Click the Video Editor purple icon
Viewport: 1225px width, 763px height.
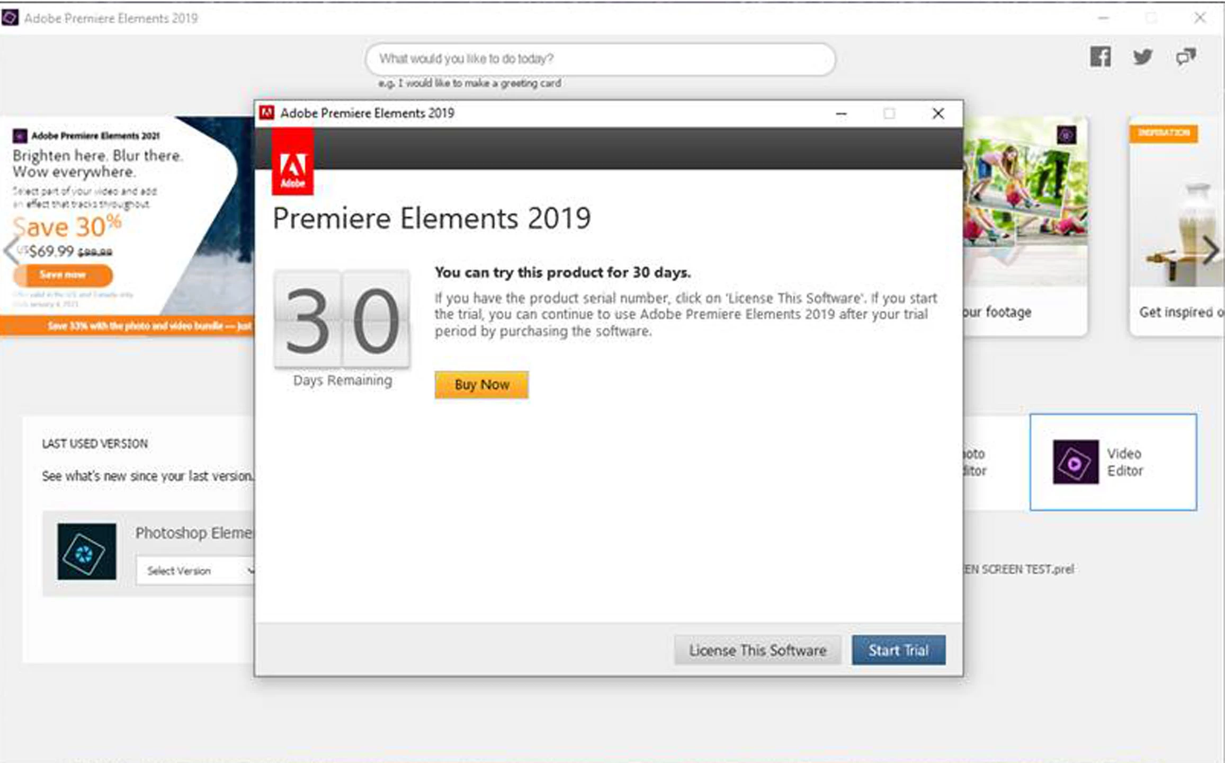(x=1075, y=462)
